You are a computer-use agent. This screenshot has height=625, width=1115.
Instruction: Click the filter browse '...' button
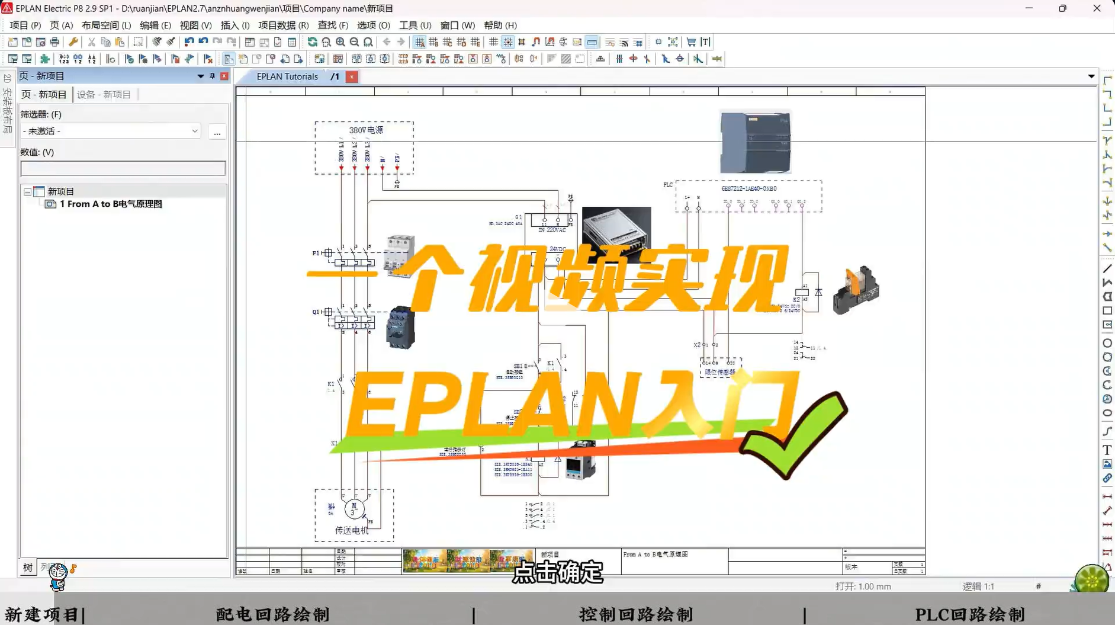[217, 132]
